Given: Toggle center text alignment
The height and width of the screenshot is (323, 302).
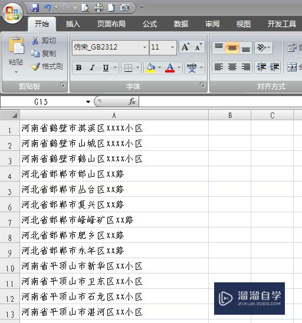Looking at the screenshot, I should [x=232, y=67].
